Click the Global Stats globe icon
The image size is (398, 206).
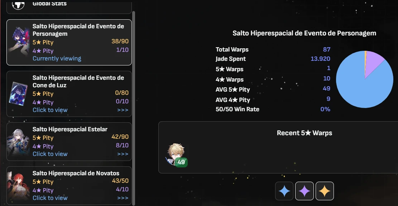[18, 5]
